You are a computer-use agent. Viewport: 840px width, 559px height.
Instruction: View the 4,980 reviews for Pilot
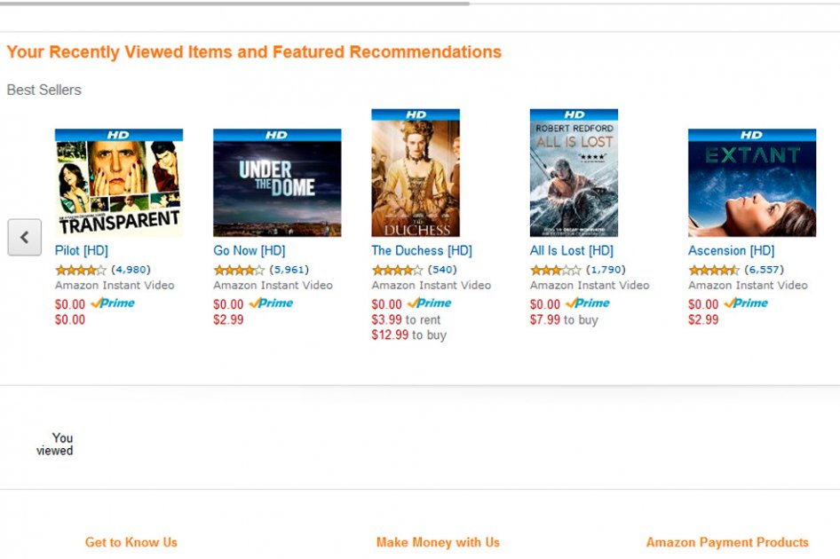tap(131, 270)
